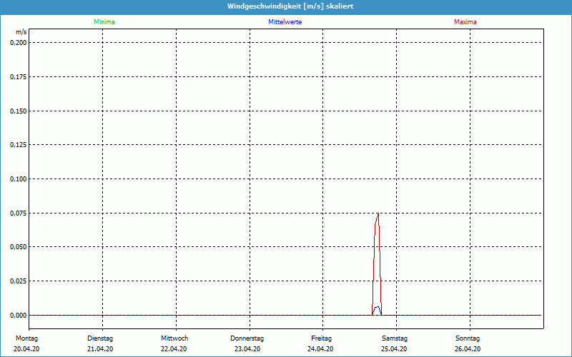Click the Samstag day label

pos(394,338)
